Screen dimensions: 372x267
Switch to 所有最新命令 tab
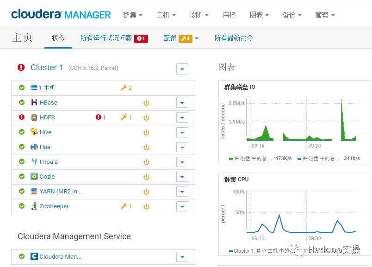coord(234,38)
